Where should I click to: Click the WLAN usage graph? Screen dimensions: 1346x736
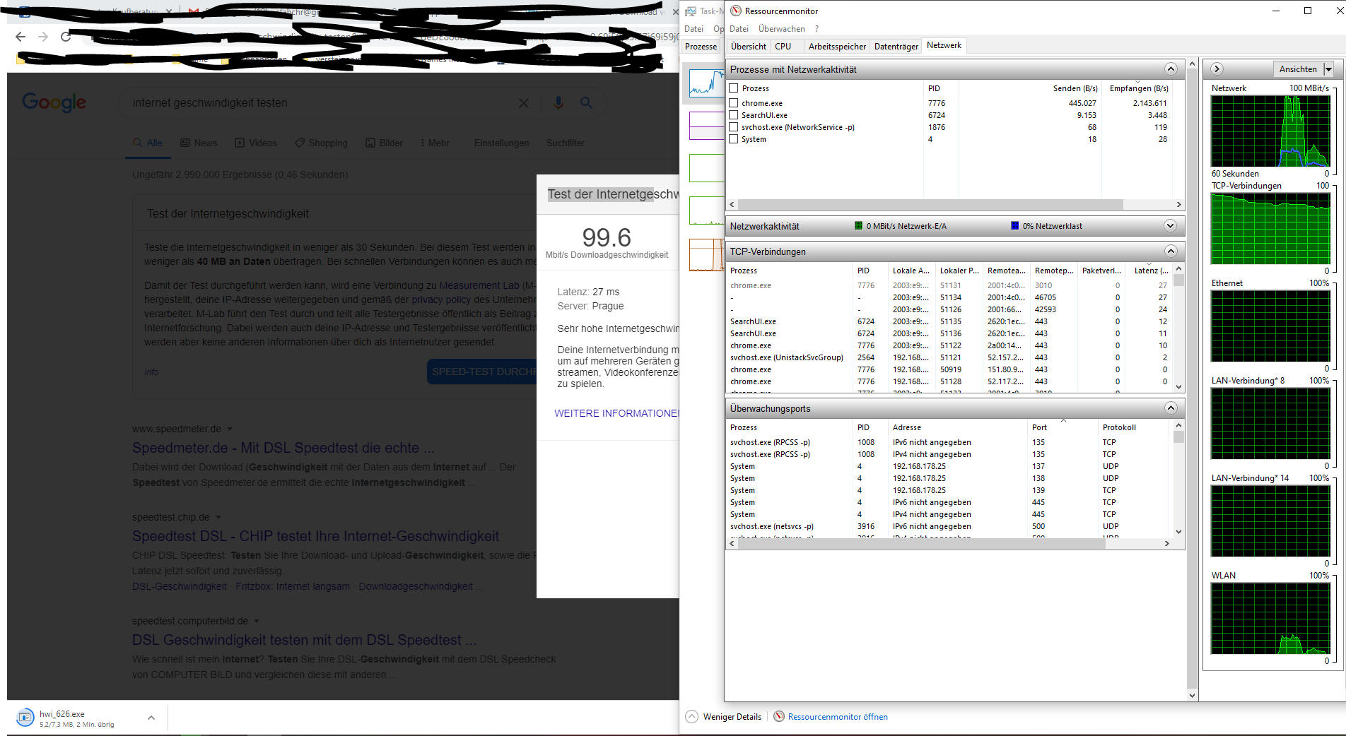click(1270, 619)
